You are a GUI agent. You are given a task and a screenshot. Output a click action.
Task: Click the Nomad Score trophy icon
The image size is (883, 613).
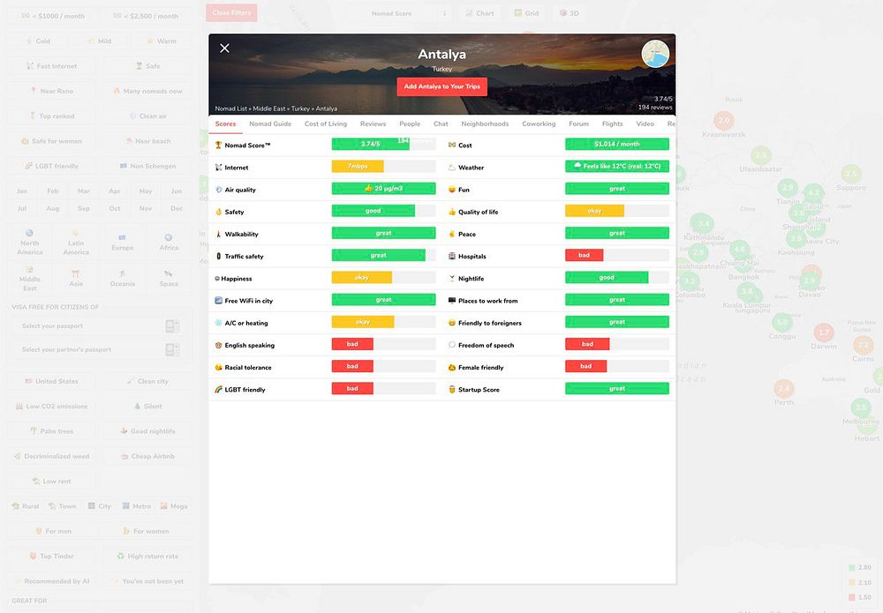pyautogui.click(x=218, y=146)
